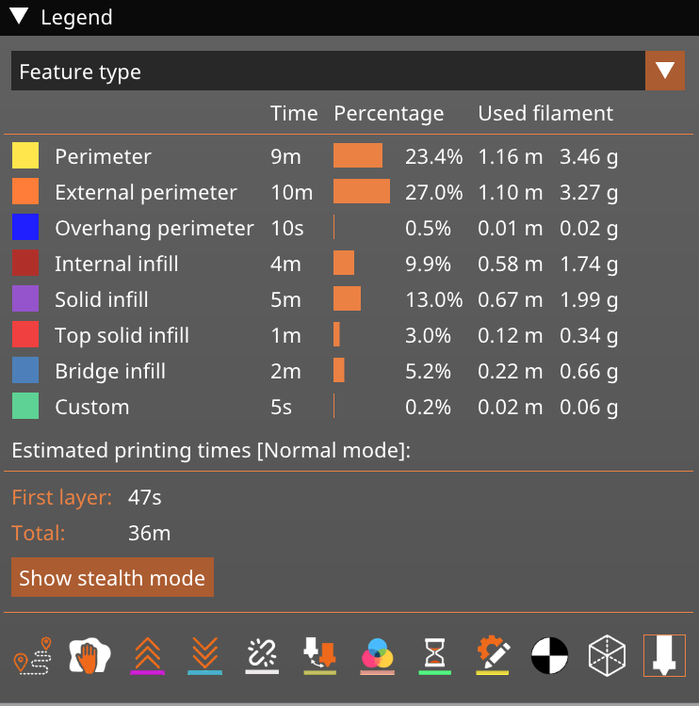Screen dimensions: 699x706
Task: Toggle wipe moves hand icon
Action: [89, 655]
